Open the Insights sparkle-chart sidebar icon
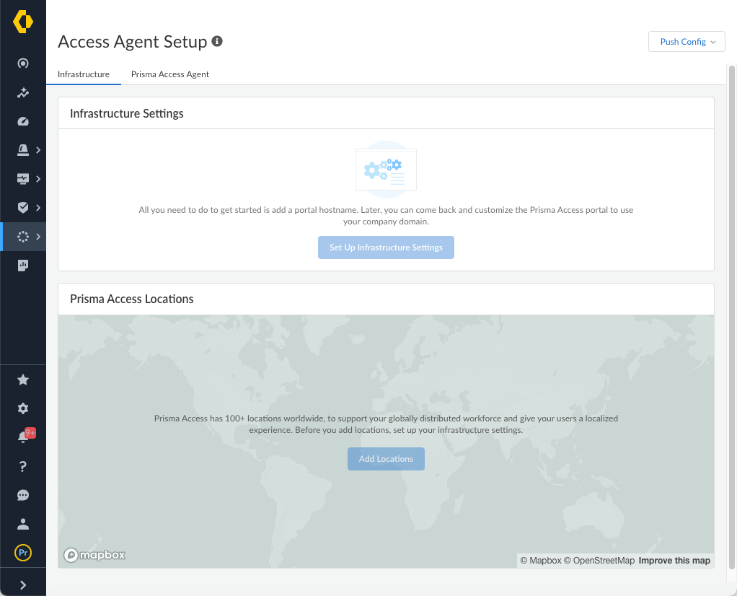The image size is (737, 596). (x=22, y=92)
